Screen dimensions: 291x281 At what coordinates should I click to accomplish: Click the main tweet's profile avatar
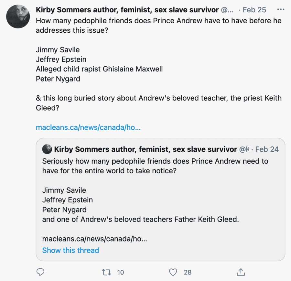tap(18, 16)
